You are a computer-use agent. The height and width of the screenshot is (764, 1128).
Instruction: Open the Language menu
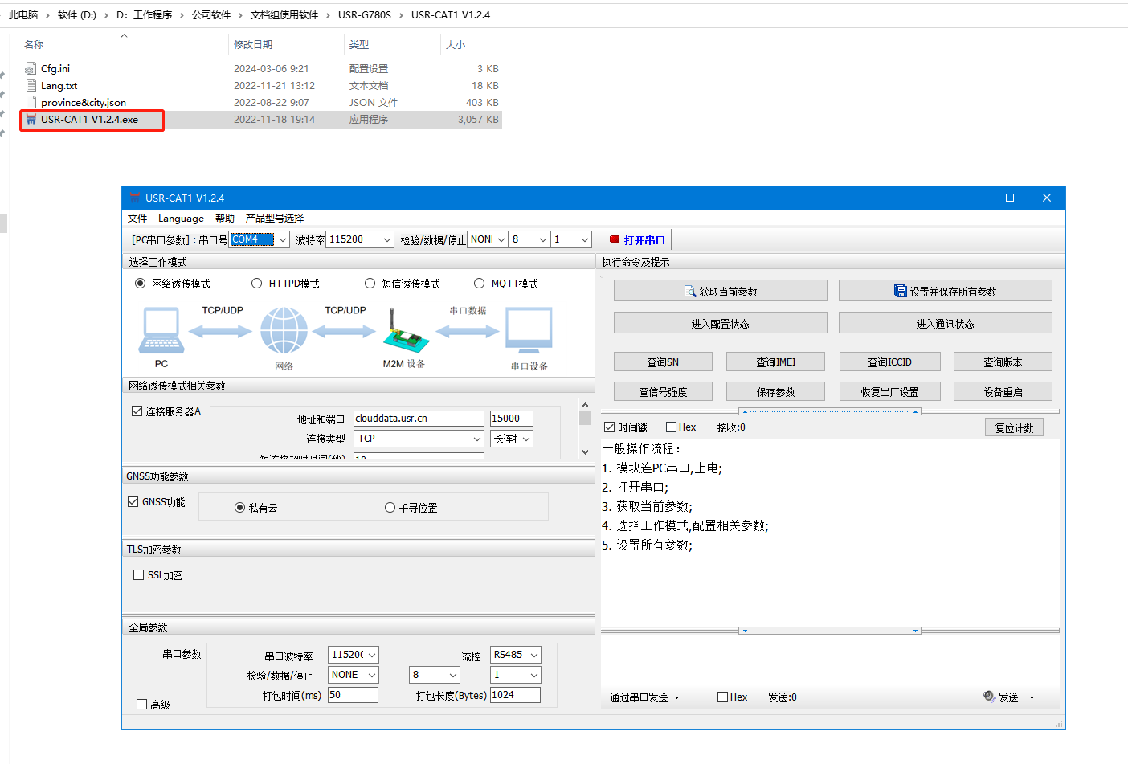pos(181,219)
